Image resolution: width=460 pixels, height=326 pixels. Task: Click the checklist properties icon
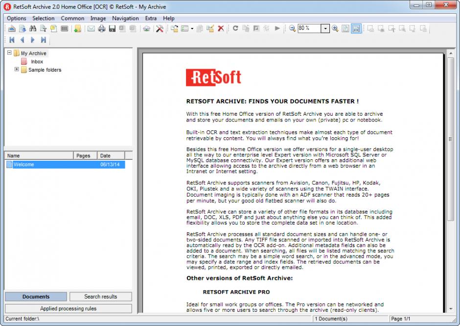(184, 28)
